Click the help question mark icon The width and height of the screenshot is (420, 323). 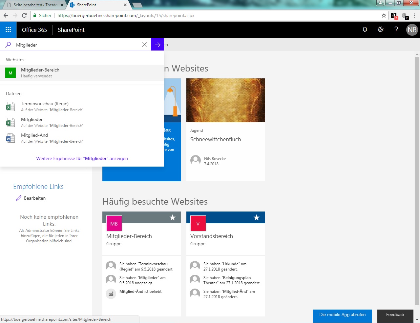[396, 30]
